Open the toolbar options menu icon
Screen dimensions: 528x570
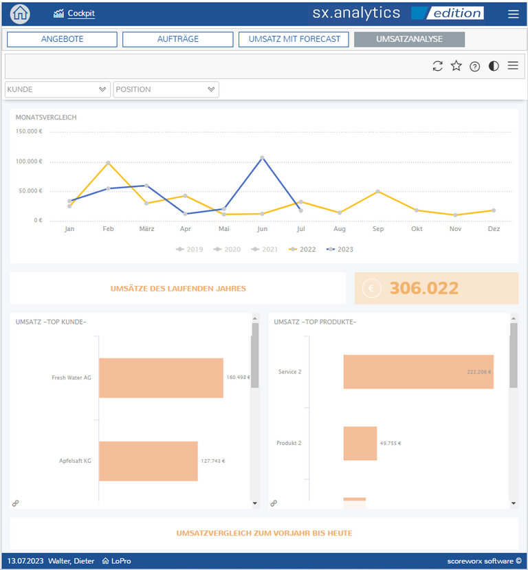point(513,66)
